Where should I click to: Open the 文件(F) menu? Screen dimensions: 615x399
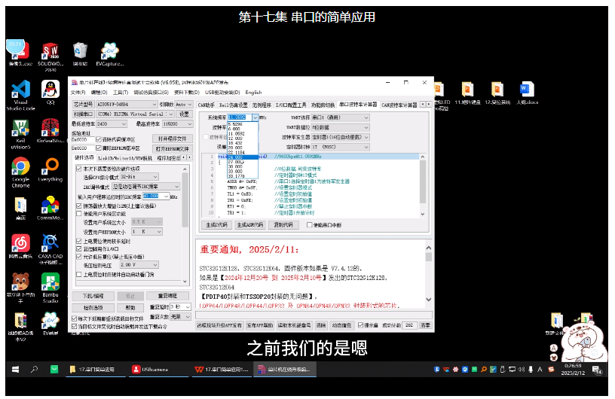pyautogui.click(x=78, y=93)
